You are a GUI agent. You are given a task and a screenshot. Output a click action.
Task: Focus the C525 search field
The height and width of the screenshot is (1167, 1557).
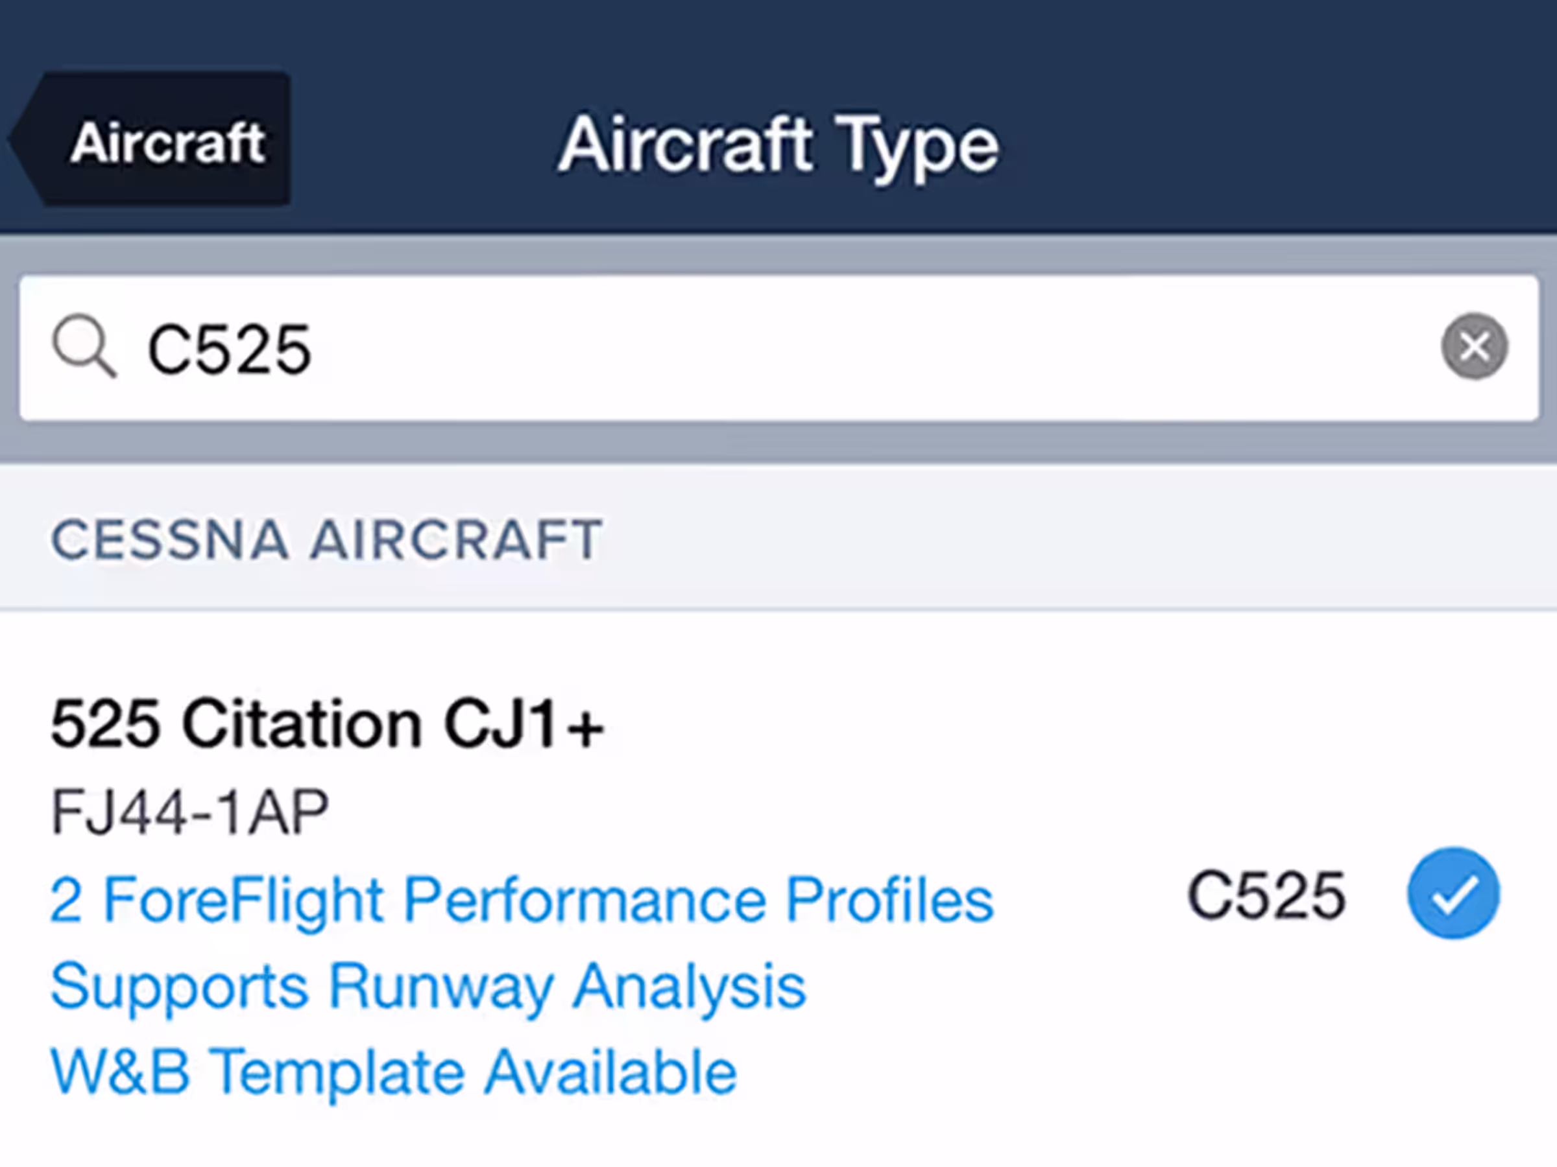pyautogui.click(x=779, y=348)
